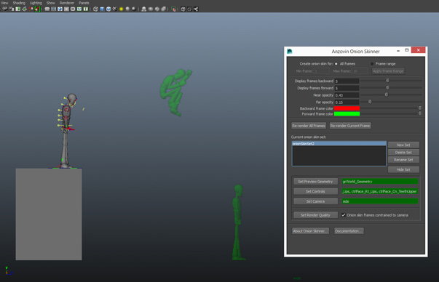This screenshot has height=282, width=439.
Task: Toggle the Field Chart icon
Action: [73, 9]
